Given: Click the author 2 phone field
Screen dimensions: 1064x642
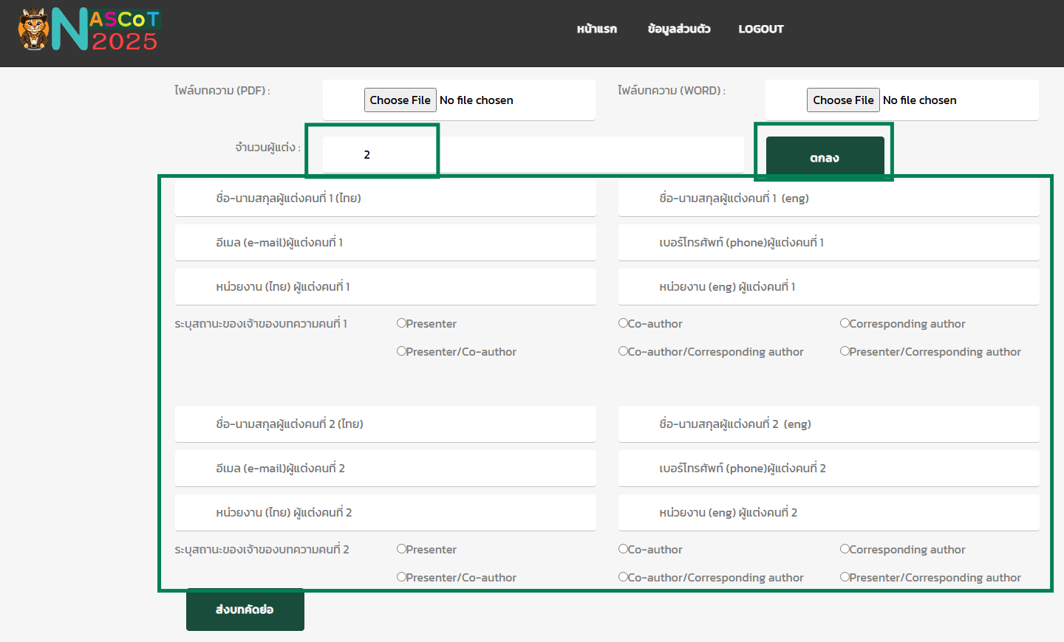Looking at the screenshot, I should point(828,468).
